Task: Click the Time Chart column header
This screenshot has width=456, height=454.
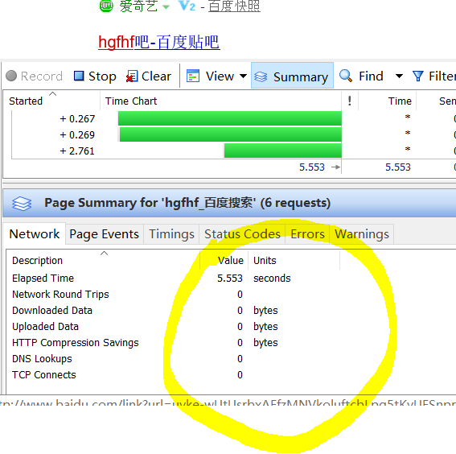Action: click(x=220, y=101)
